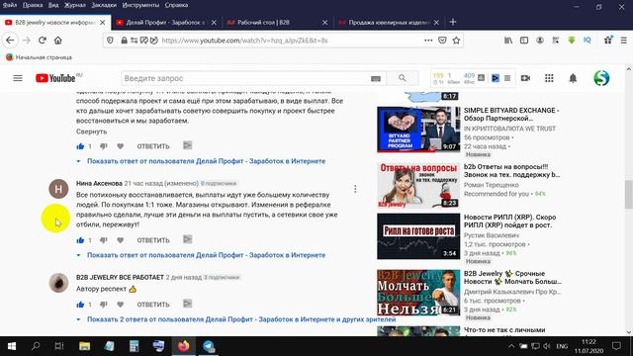633x356 pixels.
Task: Open 'Ответы на вопросы' video thumbnail
Action: (x=418, y=185)
